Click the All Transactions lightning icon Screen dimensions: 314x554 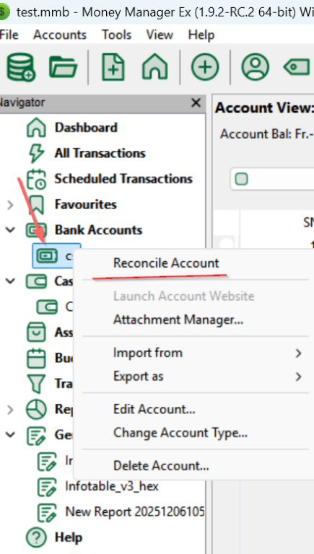pos(36,153)
